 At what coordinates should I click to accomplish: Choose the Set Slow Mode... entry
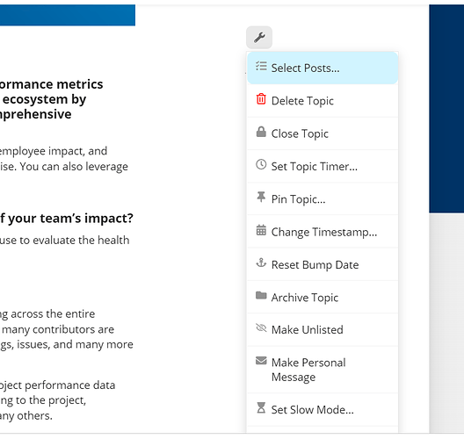pyautogui.click(x=323, y=410)
